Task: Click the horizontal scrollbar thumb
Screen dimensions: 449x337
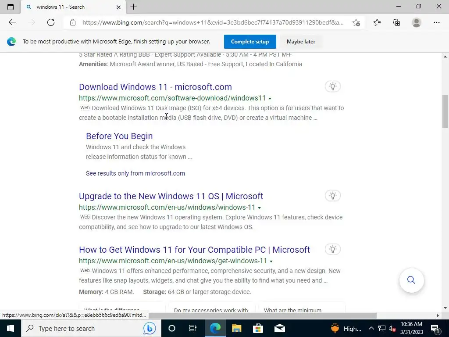Action: [262, 315]
